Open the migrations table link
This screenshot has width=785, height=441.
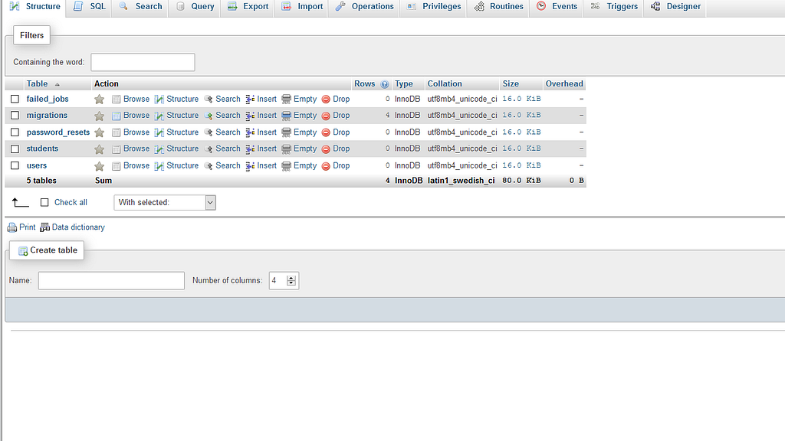click(x=47, y=116)
